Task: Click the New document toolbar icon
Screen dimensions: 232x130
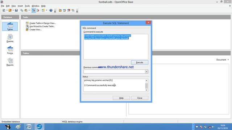Action: (4, 10)
